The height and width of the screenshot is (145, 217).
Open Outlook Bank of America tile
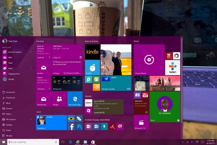44,52
